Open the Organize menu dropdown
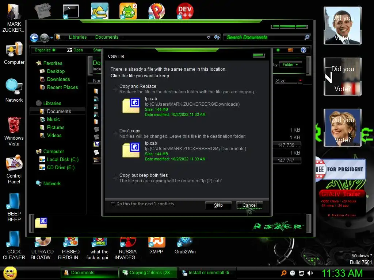 (45, 50)
